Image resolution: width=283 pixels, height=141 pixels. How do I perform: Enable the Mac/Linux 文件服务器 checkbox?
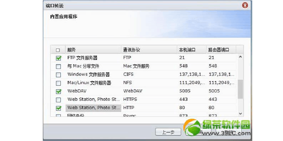58,83
